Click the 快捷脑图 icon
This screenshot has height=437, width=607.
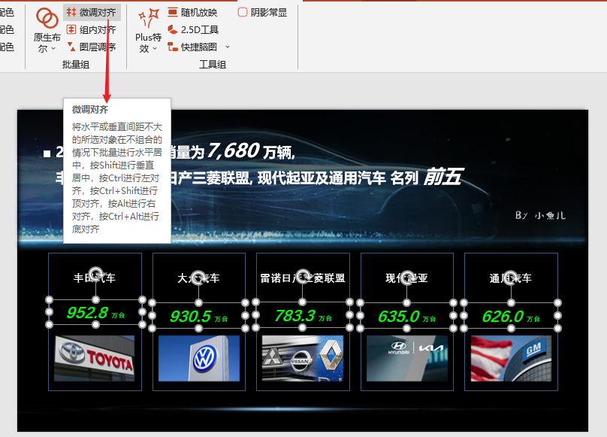[173, 47]
